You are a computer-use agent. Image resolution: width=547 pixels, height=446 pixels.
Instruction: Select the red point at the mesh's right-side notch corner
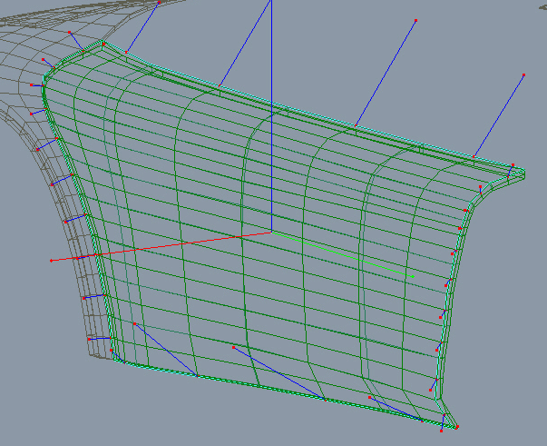[465, 211]
